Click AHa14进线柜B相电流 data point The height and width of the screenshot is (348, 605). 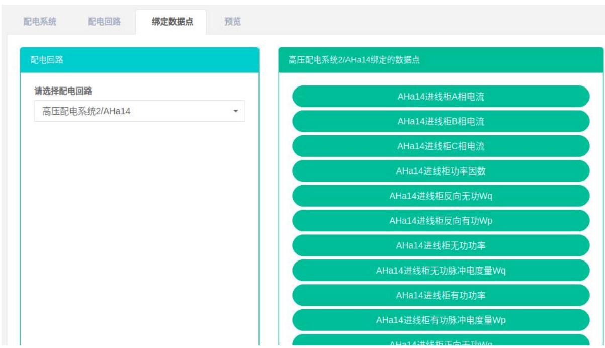pos(441,121)
